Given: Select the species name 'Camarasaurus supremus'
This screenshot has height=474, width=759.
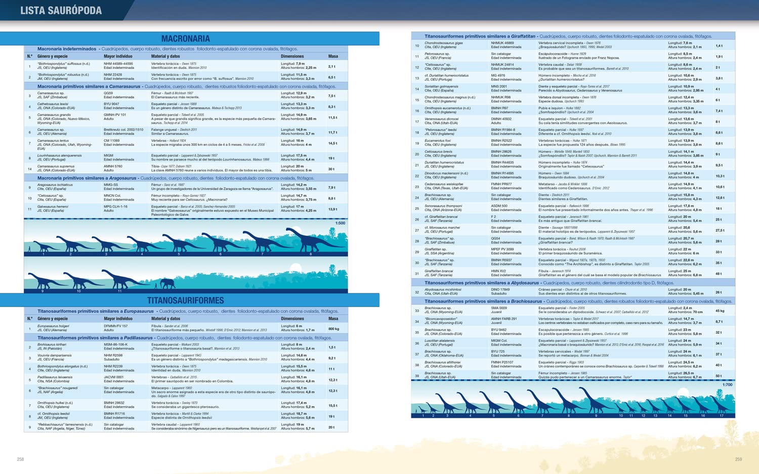Looking at the screenshot, I should [56, 166].
